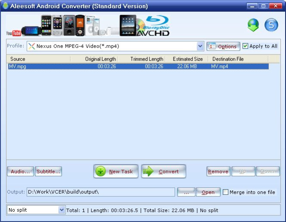Screen dimensions: 286x222
Task: Click the Blu-ray Disc logo
Action: coord(157,22)
